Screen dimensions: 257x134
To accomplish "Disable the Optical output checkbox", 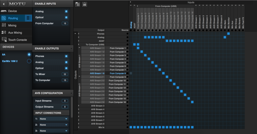I will [x=66, y=68].
